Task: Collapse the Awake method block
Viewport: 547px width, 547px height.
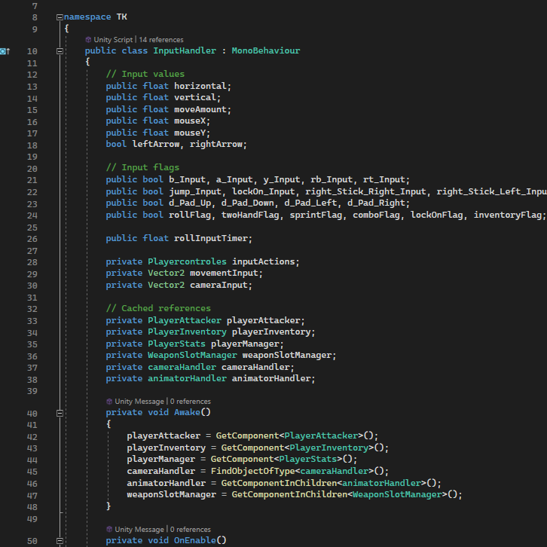Action: click(60, 413)
